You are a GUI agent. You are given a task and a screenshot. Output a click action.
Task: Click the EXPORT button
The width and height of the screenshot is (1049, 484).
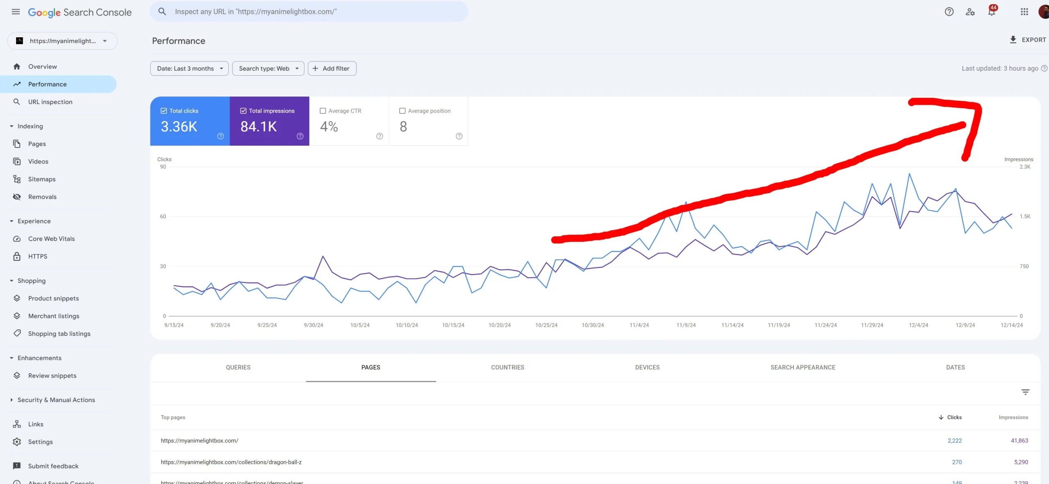coord(1028,39)
